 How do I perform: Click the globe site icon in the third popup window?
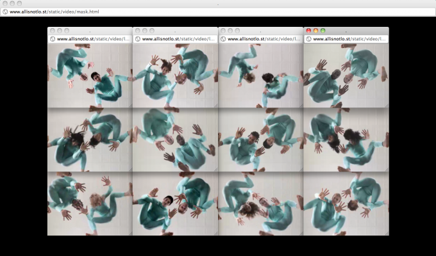tap(223, 38)
